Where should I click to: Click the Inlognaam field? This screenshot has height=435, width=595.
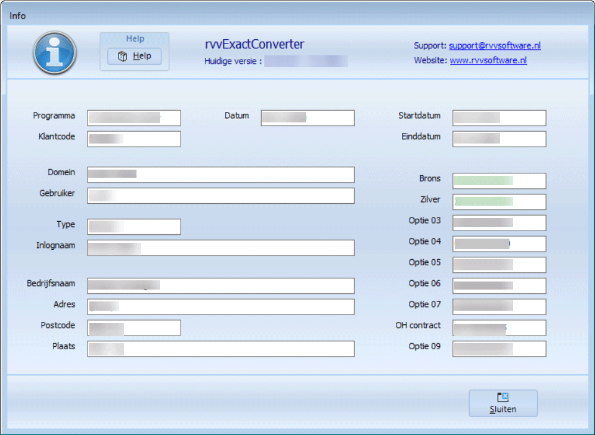[x=221, y=248]
